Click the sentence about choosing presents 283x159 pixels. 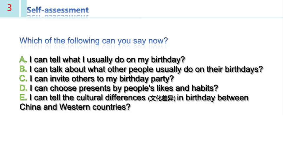[124, 88]
